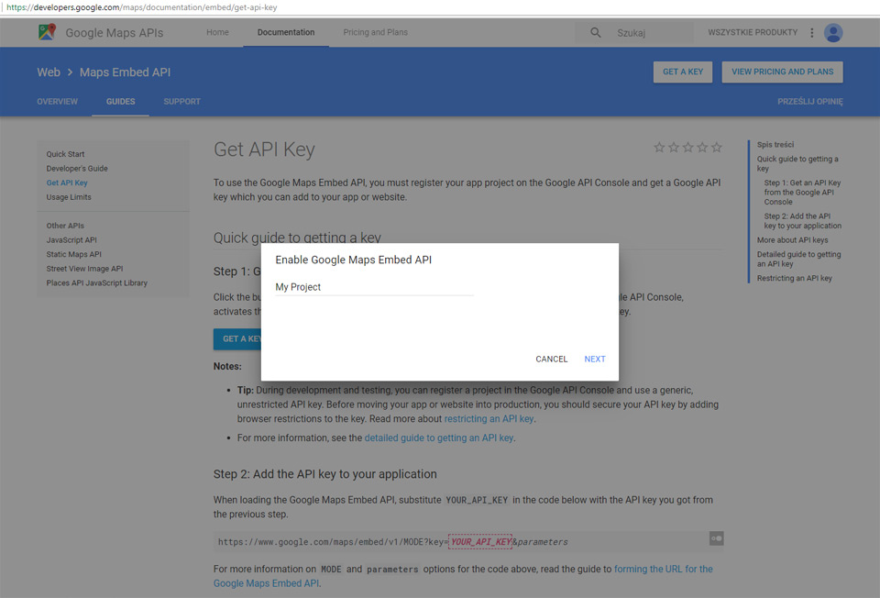The image size is (880, 598).
Task: Click the Google Maps APIs logo icon
Action: pyautogui.click(x=47, y=32)
